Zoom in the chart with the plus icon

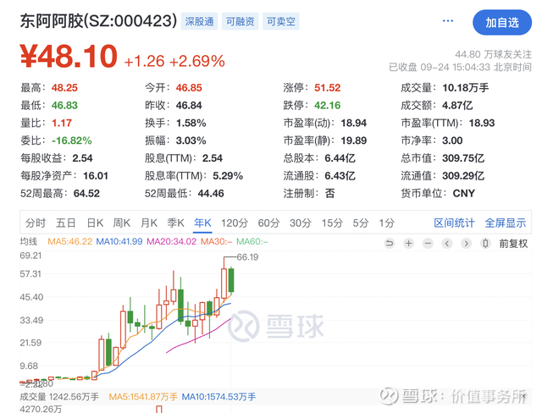tap(408, 244)
